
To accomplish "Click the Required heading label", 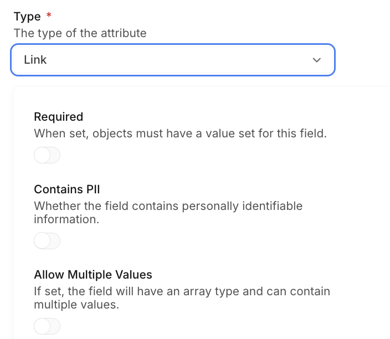I will point(58,117).
